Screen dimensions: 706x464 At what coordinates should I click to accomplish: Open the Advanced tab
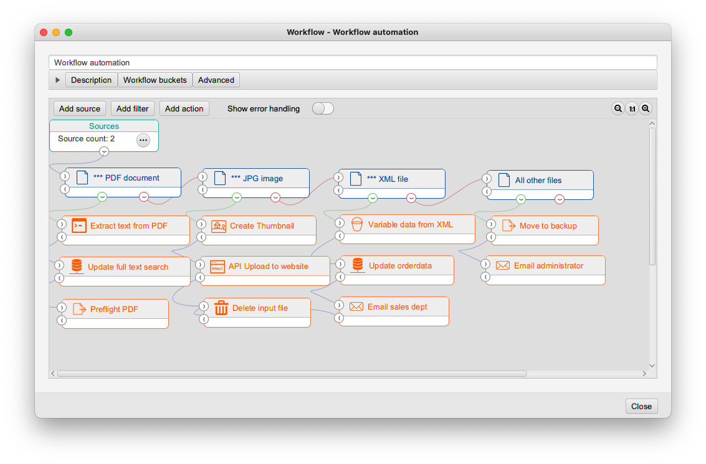(x=216, y=80)
